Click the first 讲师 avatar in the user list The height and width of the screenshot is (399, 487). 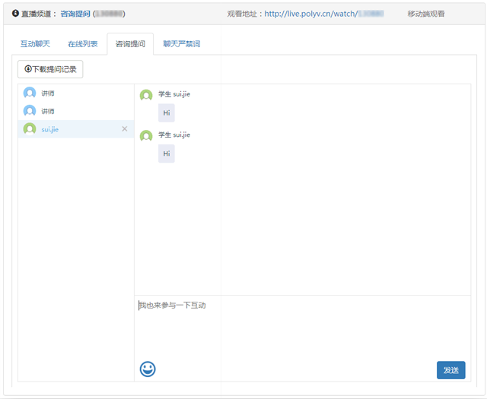pyautogui.click(x=30, y=93)
